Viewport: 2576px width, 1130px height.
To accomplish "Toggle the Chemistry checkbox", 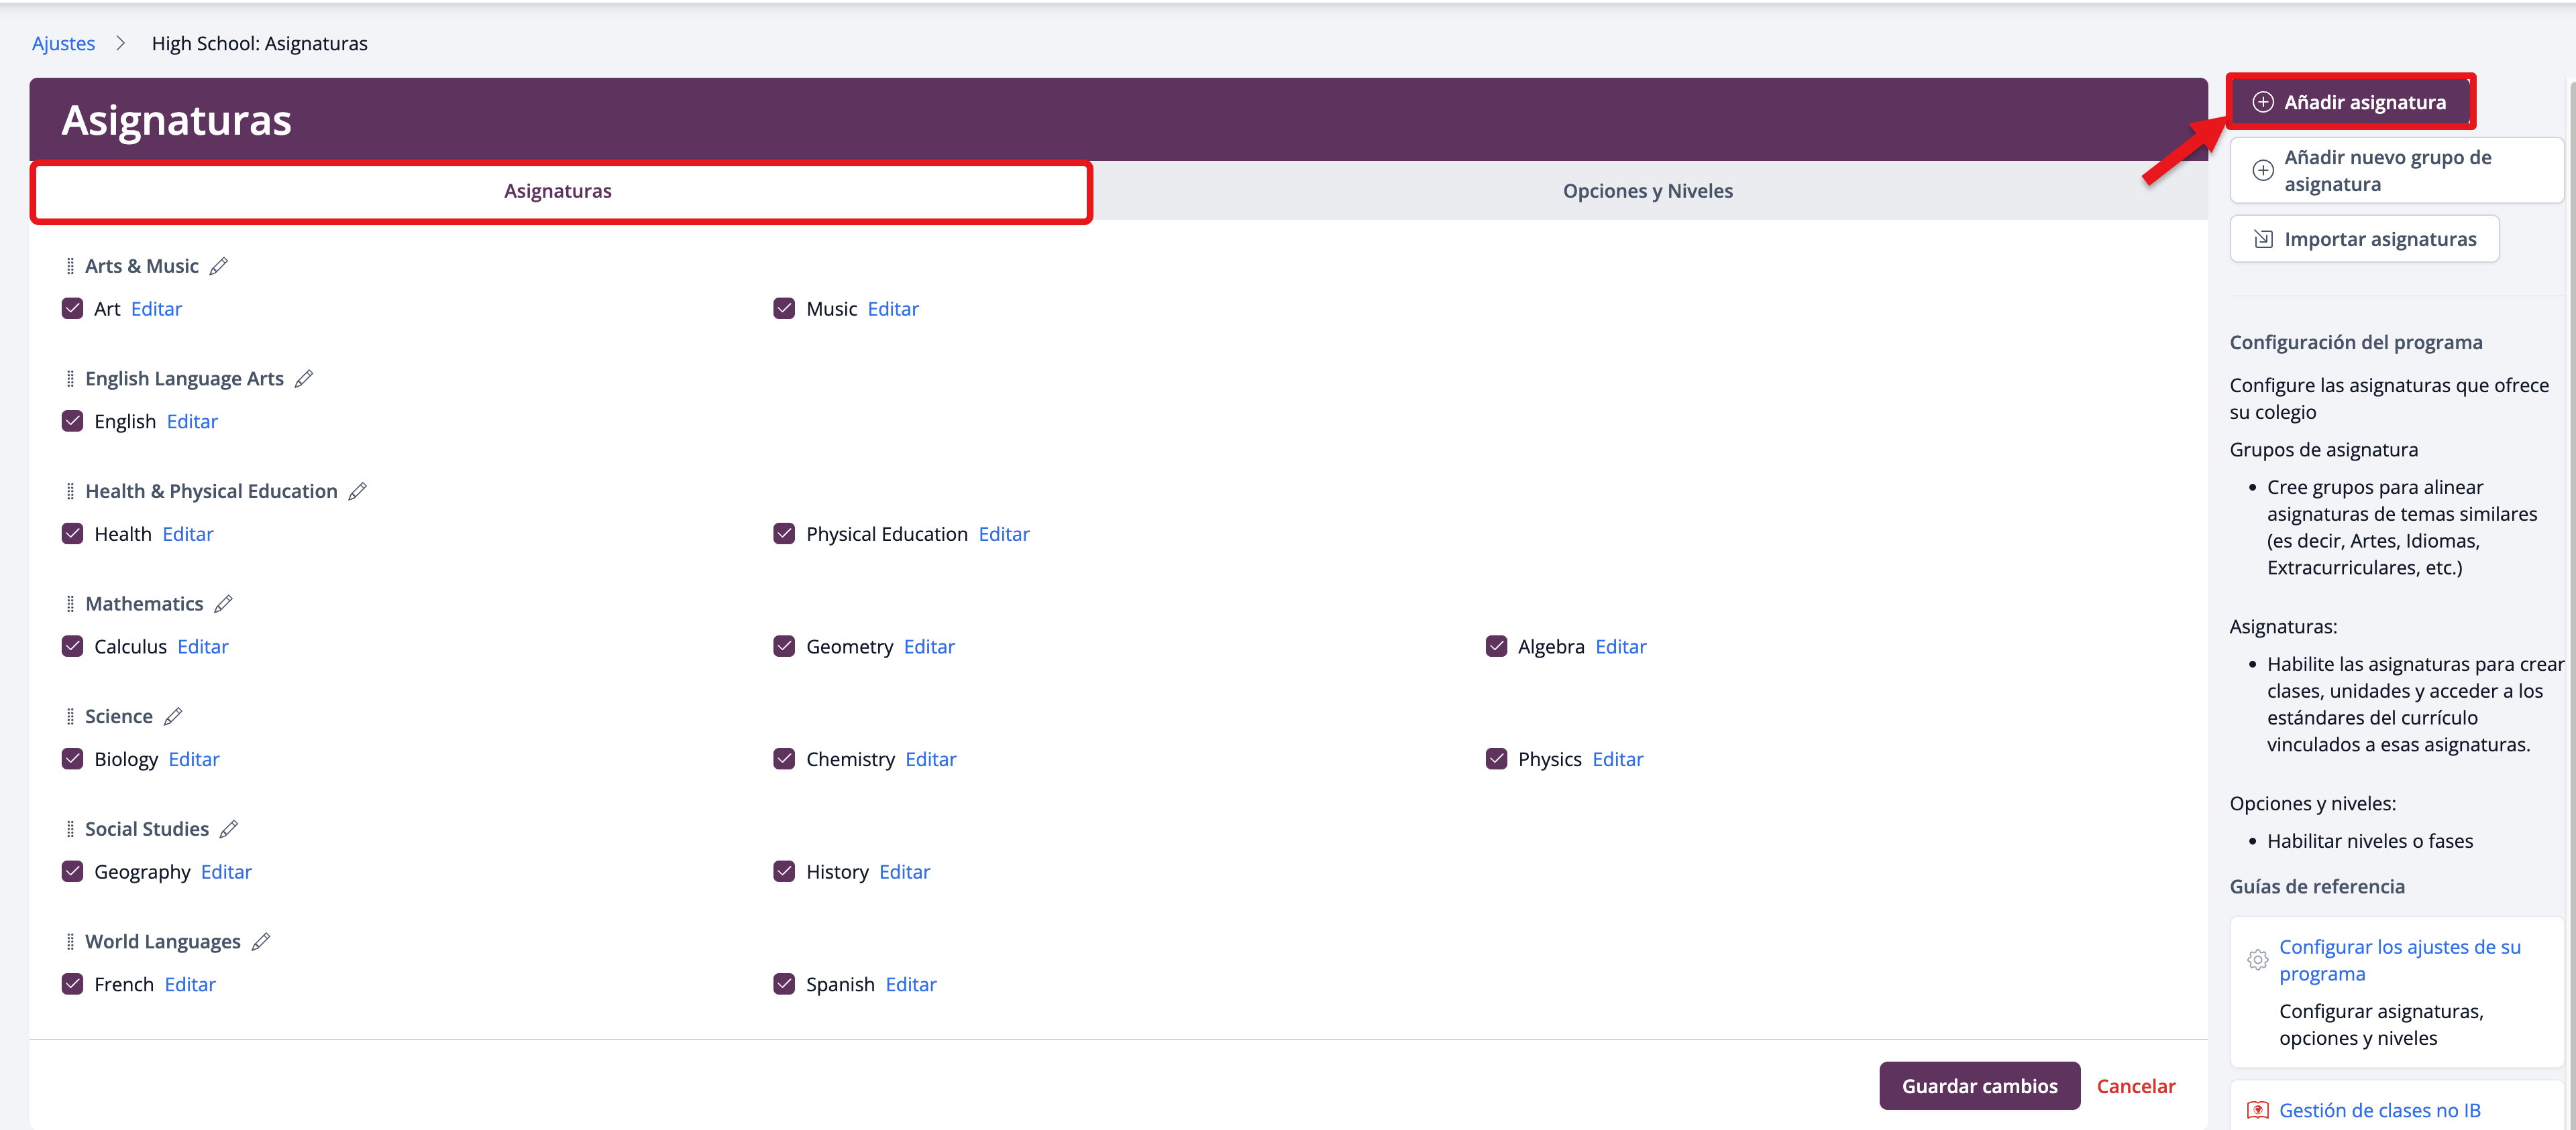I will [x=784, y=759].
